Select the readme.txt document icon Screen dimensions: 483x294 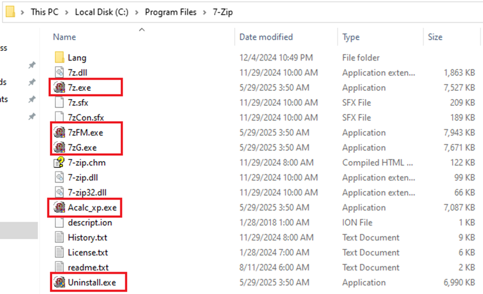(x=59, y=267)
